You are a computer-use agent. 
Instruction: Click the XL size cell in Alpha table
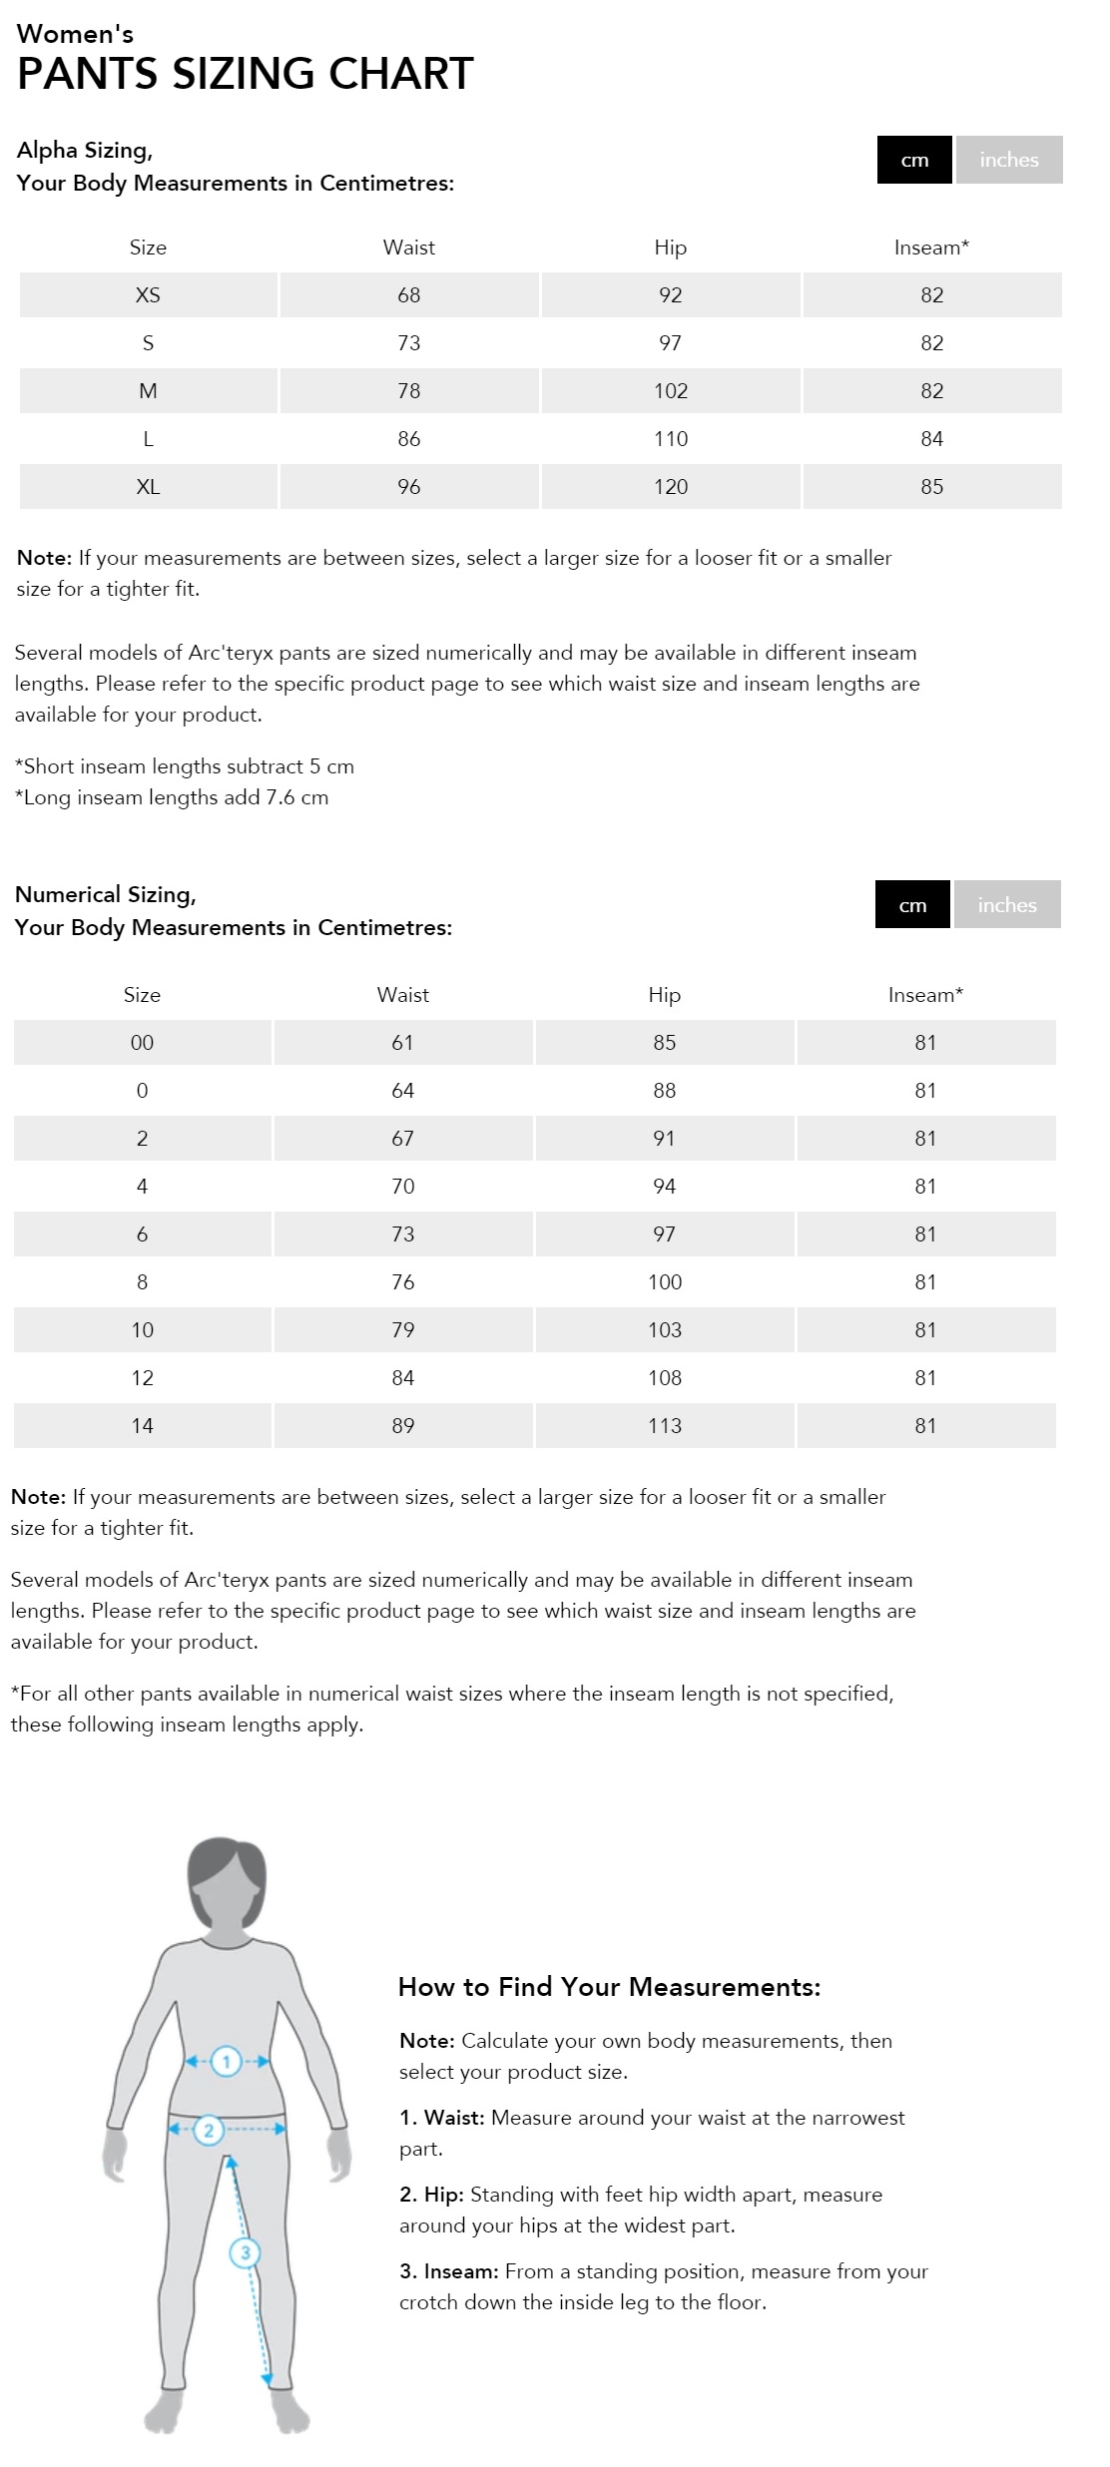(148, 487)
